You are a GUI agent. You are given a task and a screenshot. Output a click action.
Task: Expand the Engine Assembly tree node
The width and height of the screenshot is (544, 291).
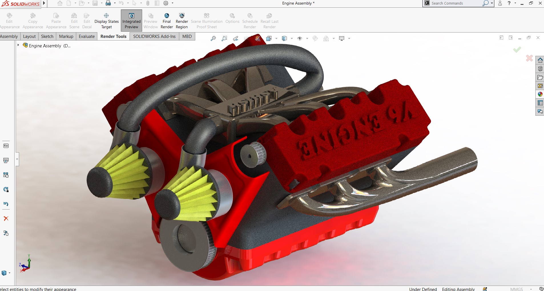(x=18, y=45)
